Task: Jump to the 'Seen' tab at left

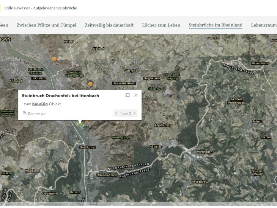Action: pos(4,25)
